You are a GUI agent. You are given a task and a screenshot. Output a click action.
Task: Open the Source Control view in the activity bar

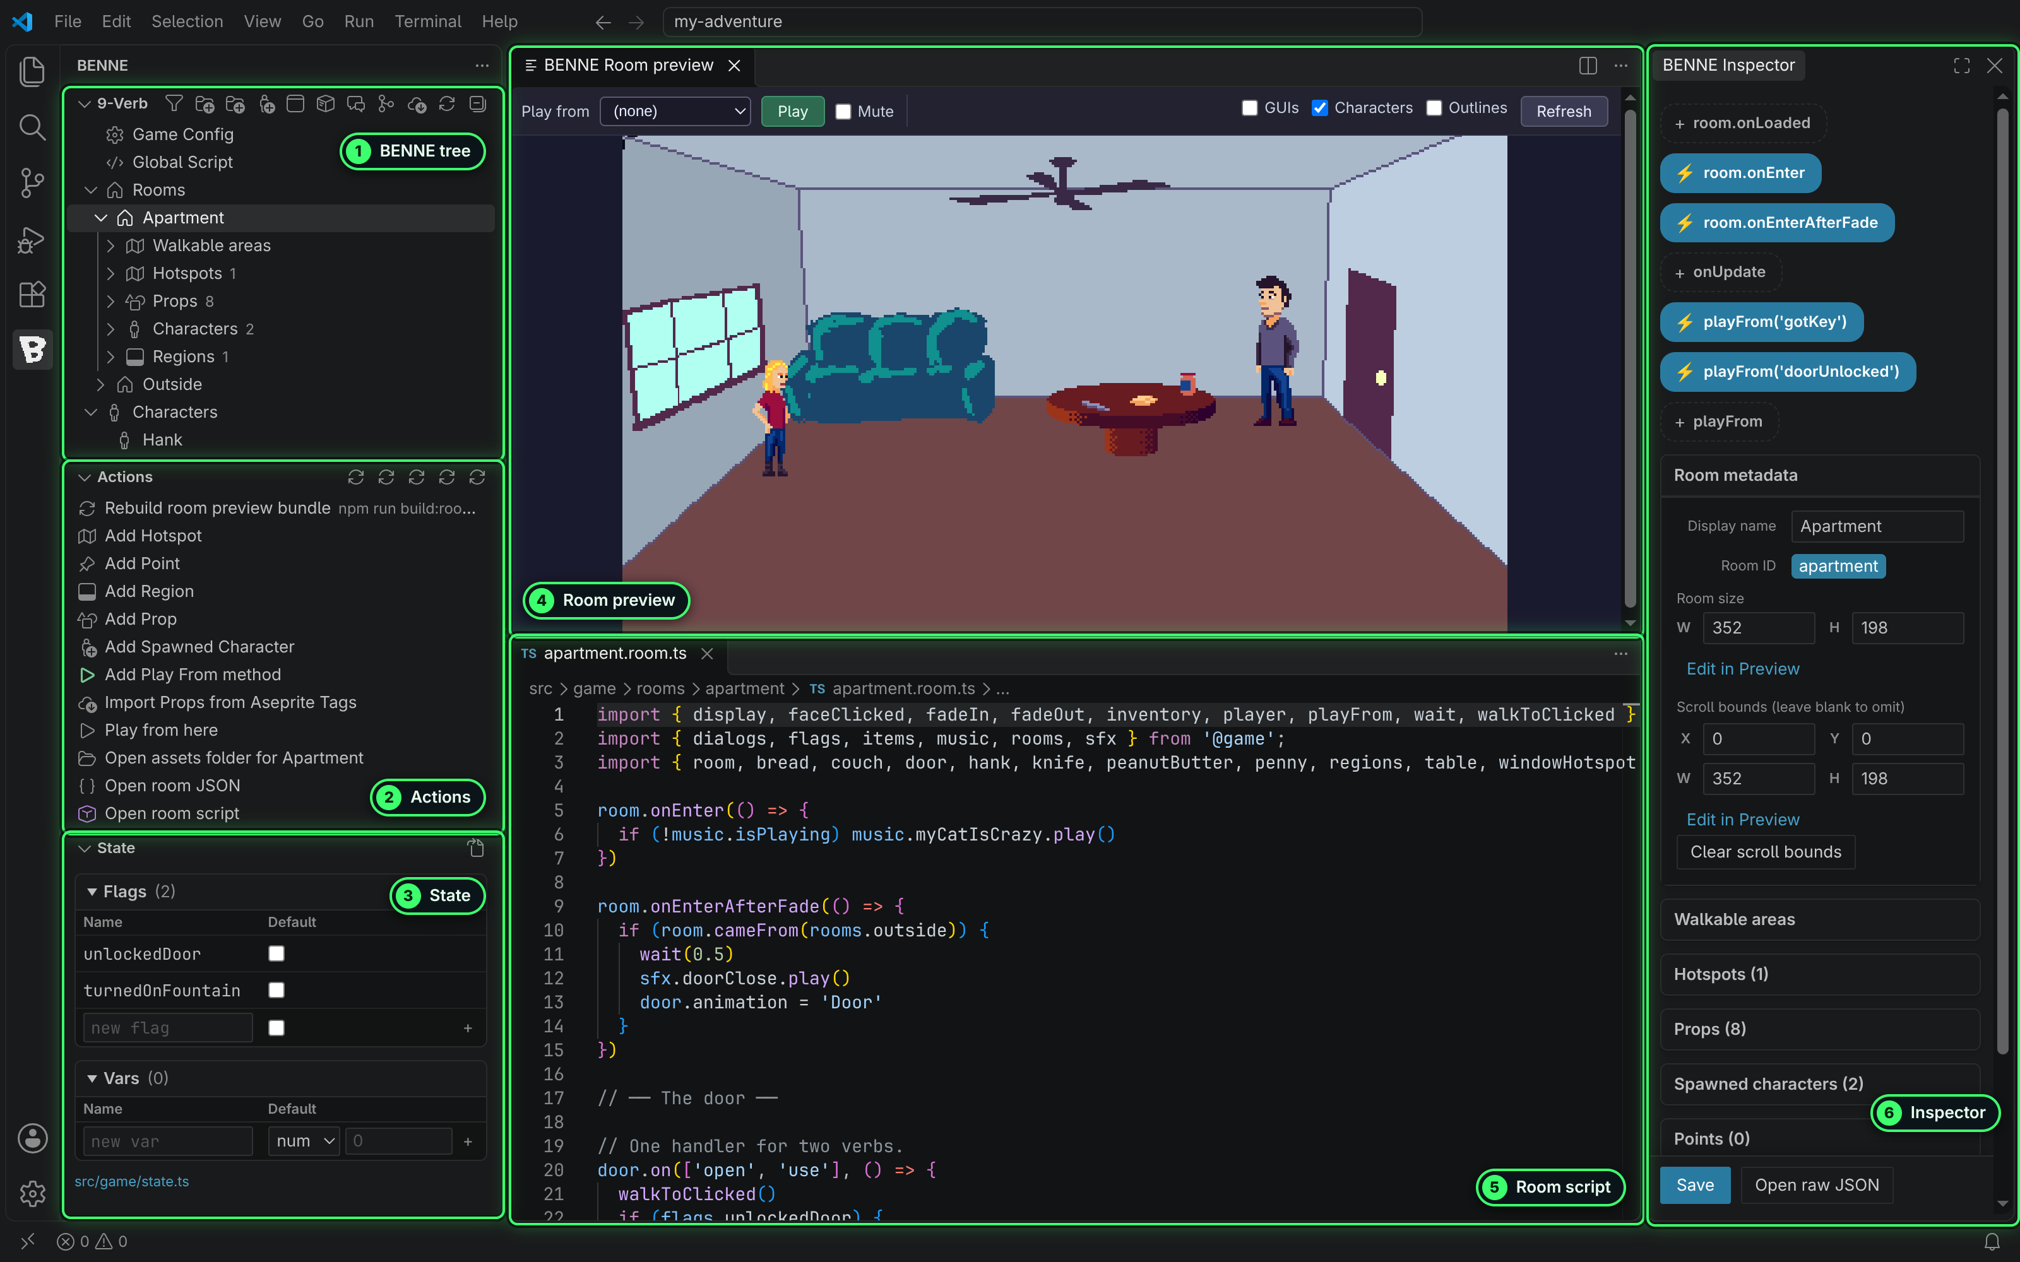32,183
